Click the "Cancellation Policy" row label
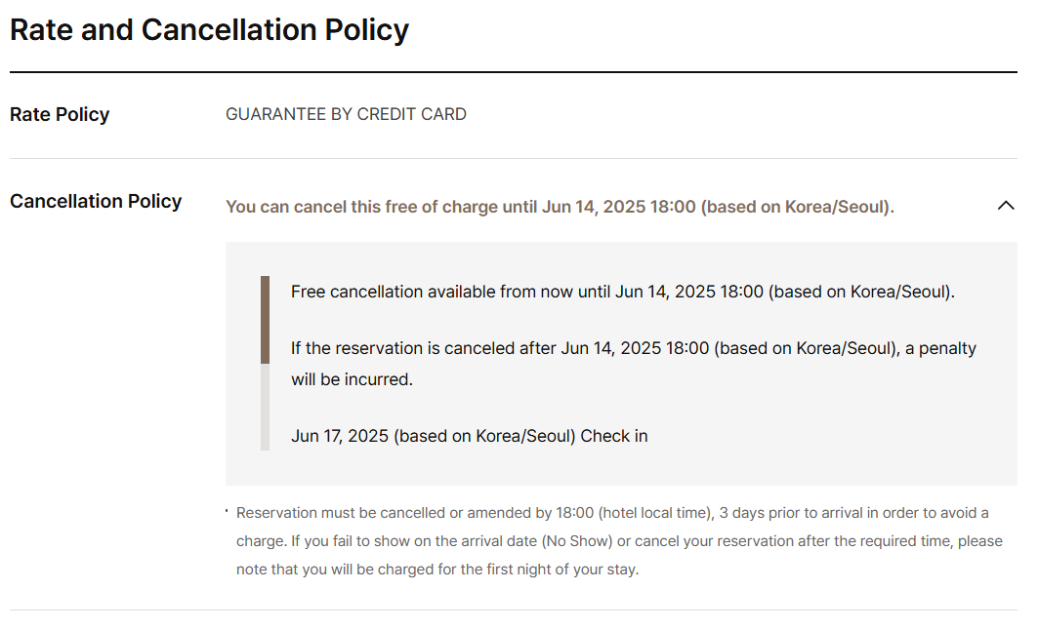Screen dimensions: 1039x629 (x=96, y=201)
